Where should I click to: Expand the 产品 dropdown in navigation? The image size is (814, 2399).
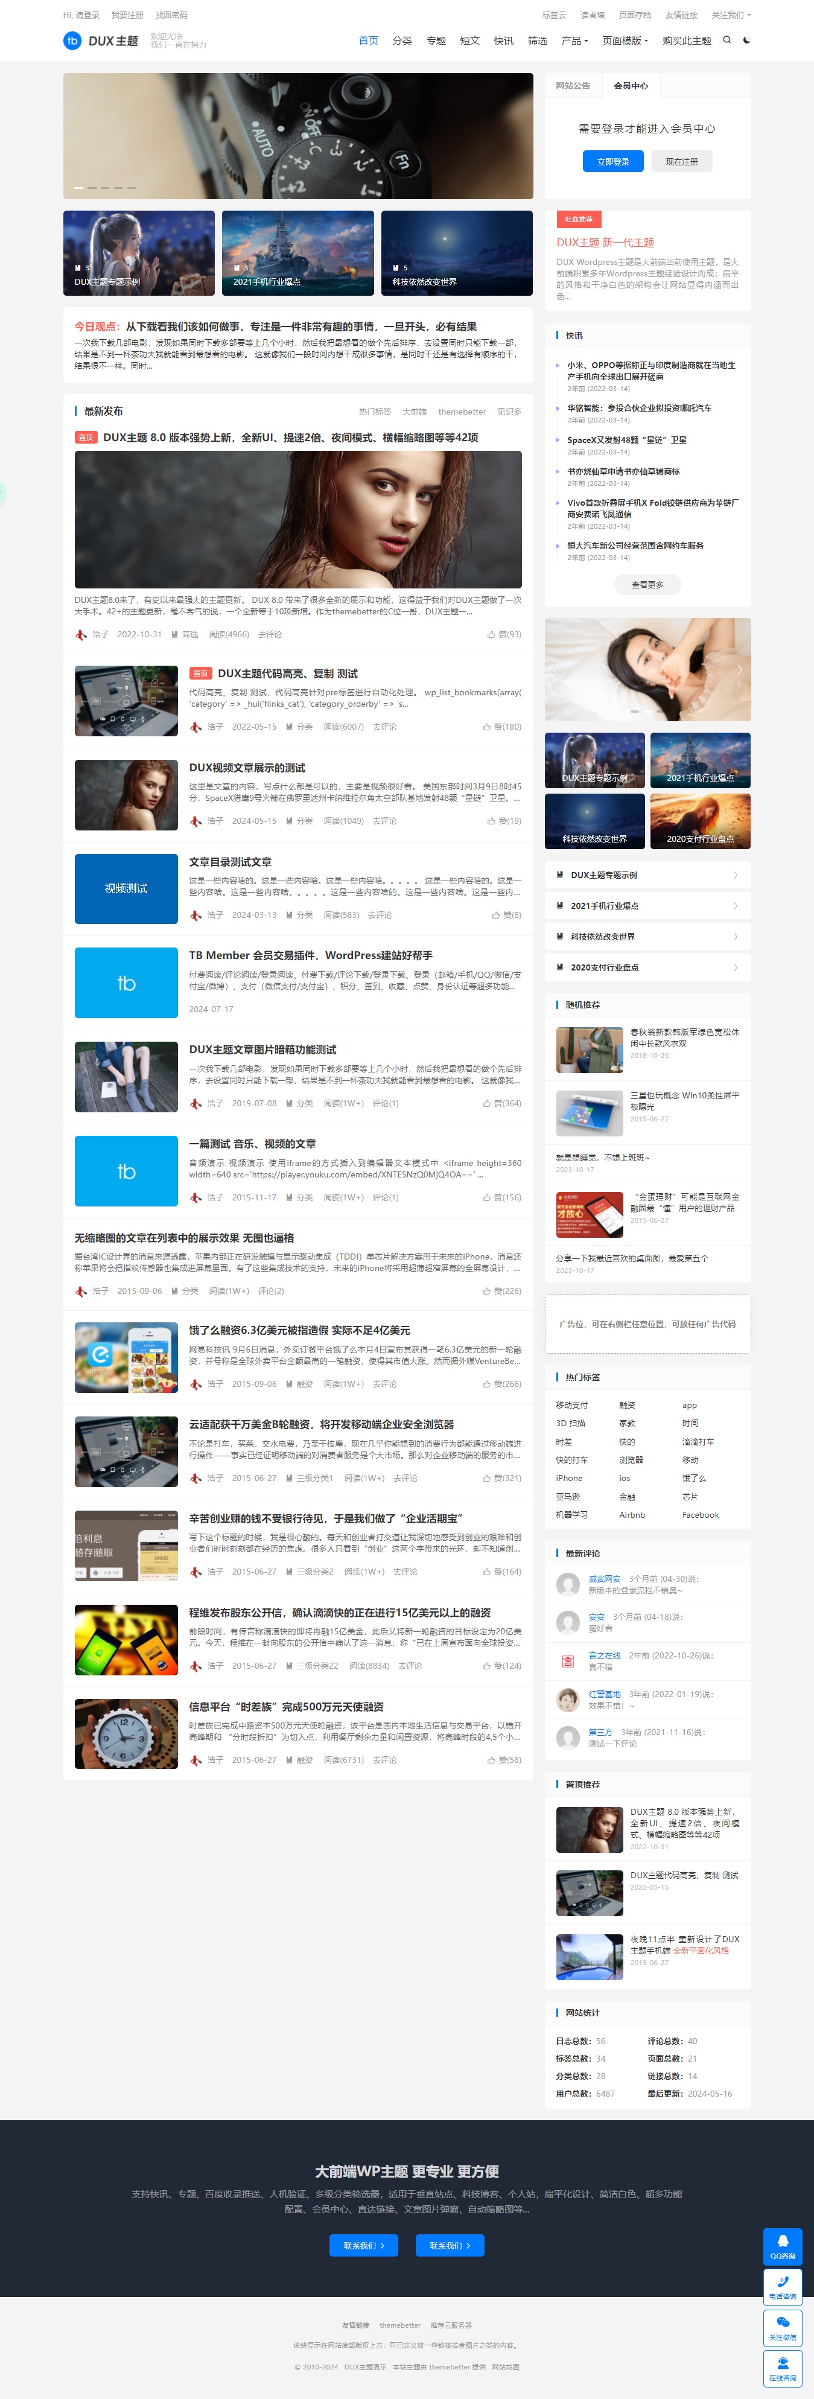574,41
